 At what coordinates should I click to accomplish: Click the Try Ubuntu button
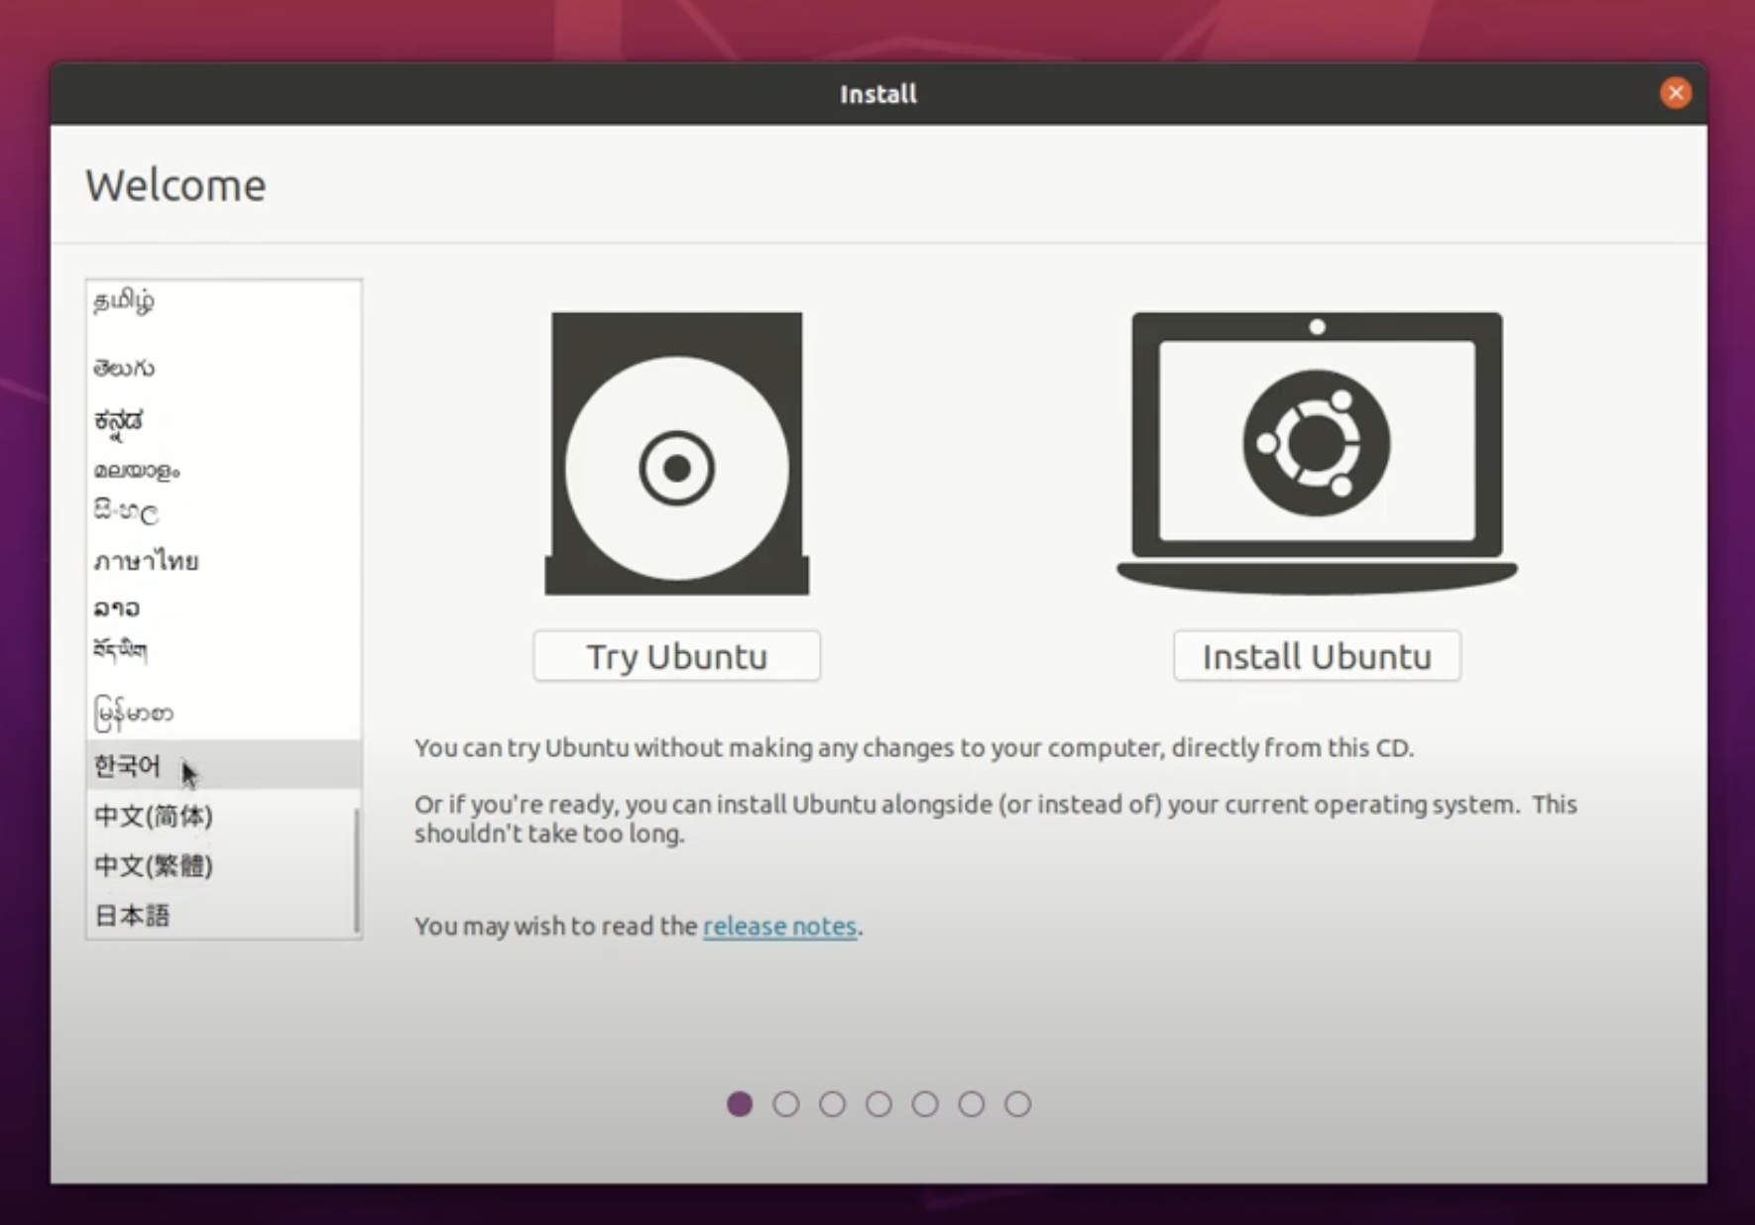[676, 656]
